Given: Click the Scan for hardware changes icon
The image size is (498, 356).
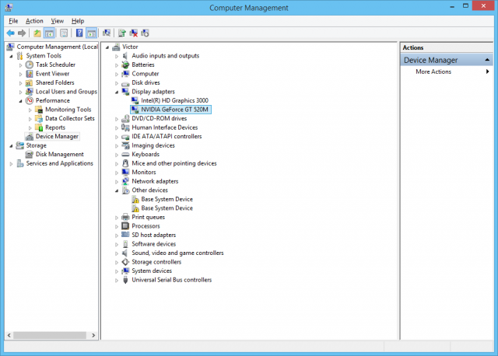Looking at the screenshot, I should tap(106, 33).
